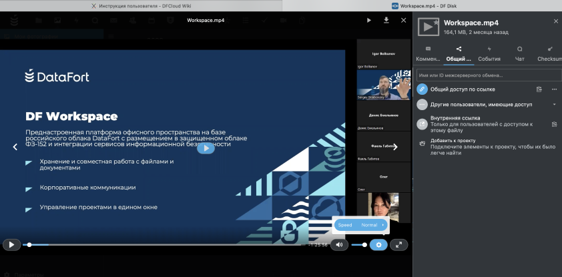
Task: Click the blue share link icon
Action: pyautogui.click(x=423, y=89)
